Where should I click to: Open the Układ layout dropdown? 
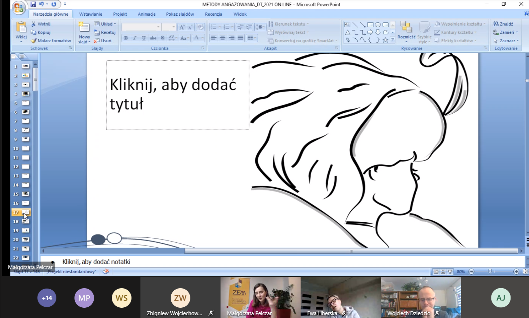(105, 24)
